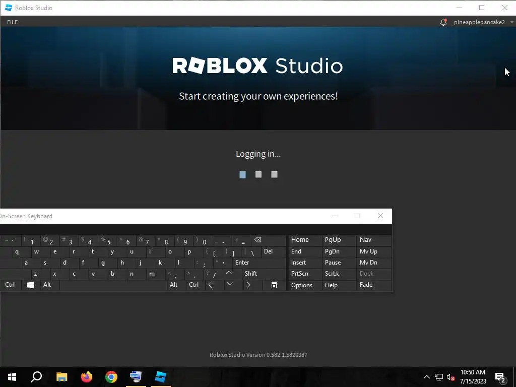Viewport: 516px width, 387px height.
Task: Open File Explorer from the taskbar
Action: point(61,377)
